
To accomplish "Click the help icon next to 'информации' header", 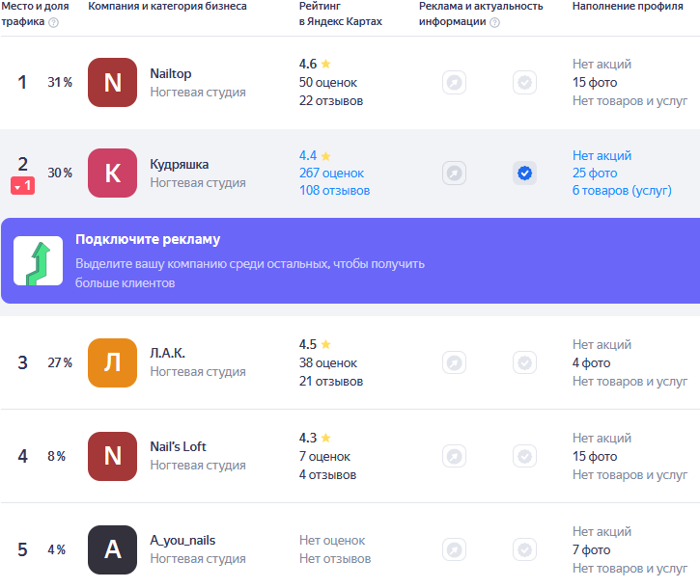I will click(494, 22).
